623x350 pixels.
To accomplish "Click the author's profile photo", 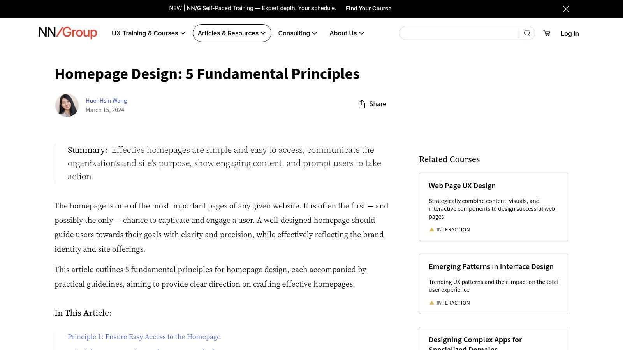I will coord(67,105).
